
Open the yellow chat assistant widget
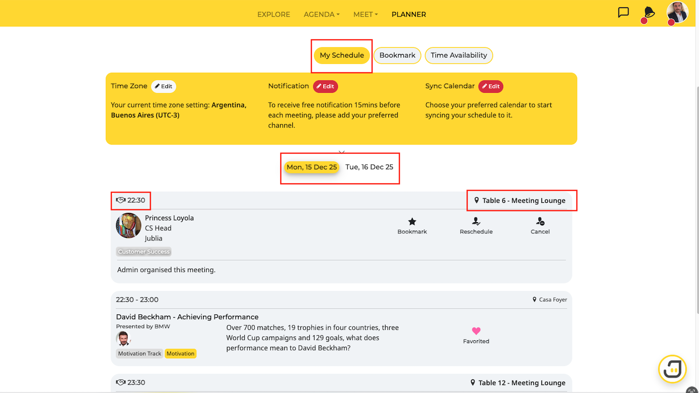click(x=672, y=369)
